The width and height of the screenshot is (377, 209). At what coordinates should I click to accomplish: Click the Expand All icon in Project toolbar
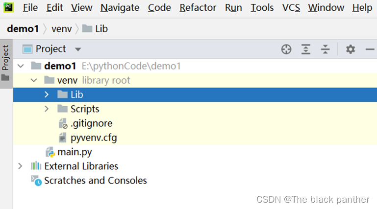[x=306, y=49]
